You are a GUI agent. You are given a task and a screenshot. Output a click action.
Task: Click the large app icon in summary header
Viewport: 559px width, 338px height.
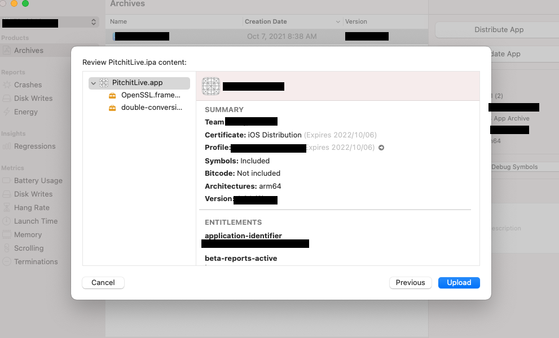pyautogui.click(x=211, y=86)
